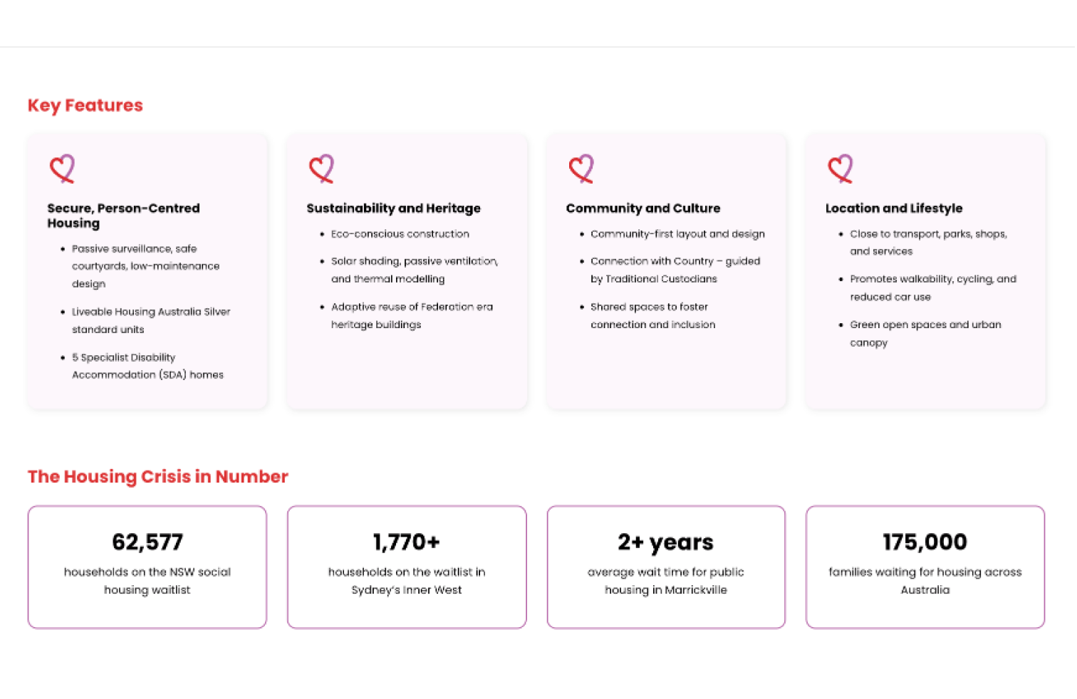Click the families waiting for housing across Australia text

pyautogui.click(x=925, y=581)
